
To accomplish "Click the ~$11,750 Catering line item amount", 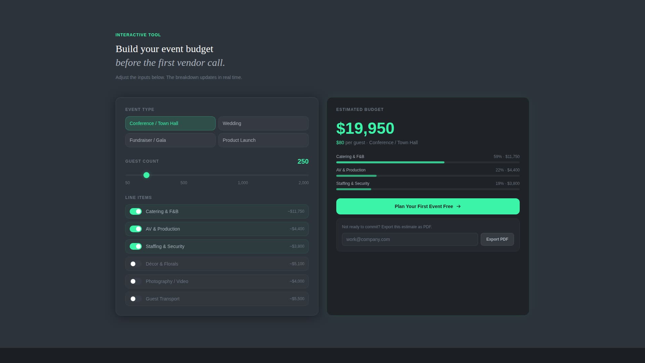I will [296, 211].
